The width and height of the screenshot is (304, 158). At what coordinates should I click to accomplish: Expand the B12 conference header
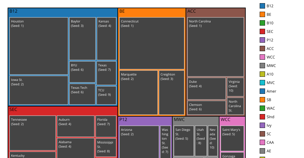(63, 11)
